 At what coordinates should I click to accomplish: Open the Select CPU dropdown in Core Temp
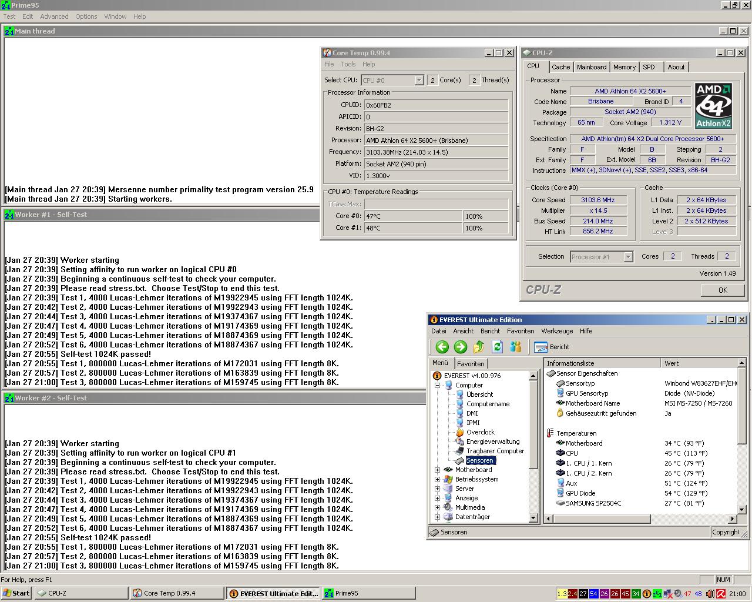click(419, 80)
